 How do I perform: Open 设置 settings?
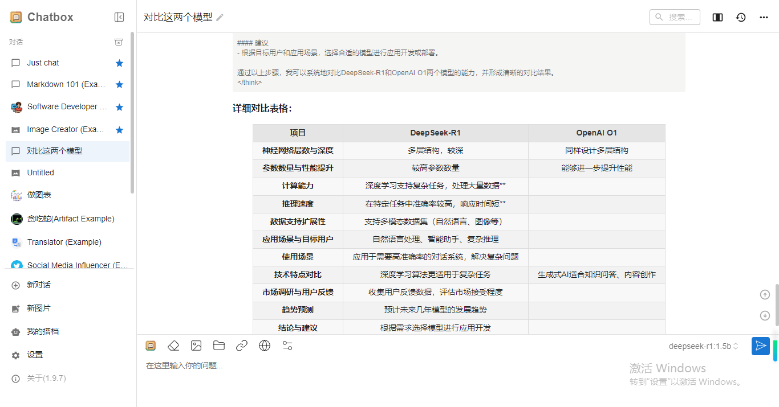[x=67, y=355]
